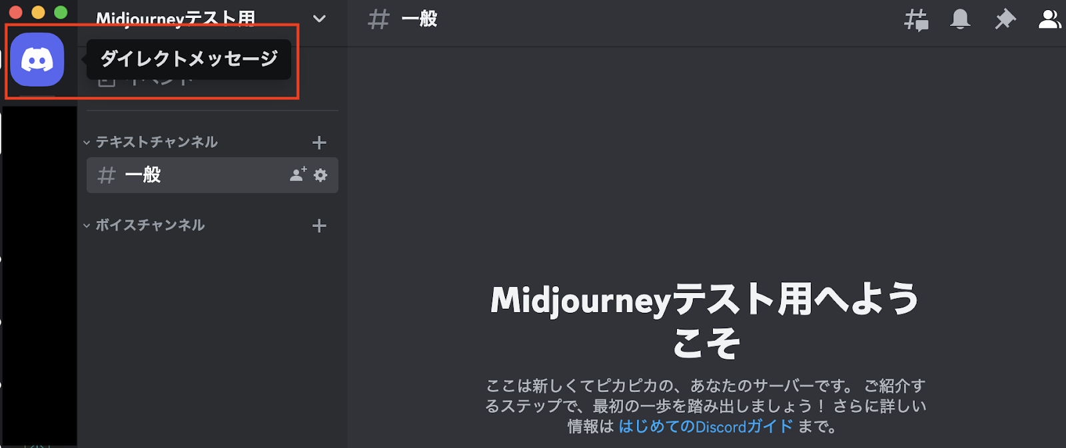Click the 一般 channel title in header

coord(419,19)
